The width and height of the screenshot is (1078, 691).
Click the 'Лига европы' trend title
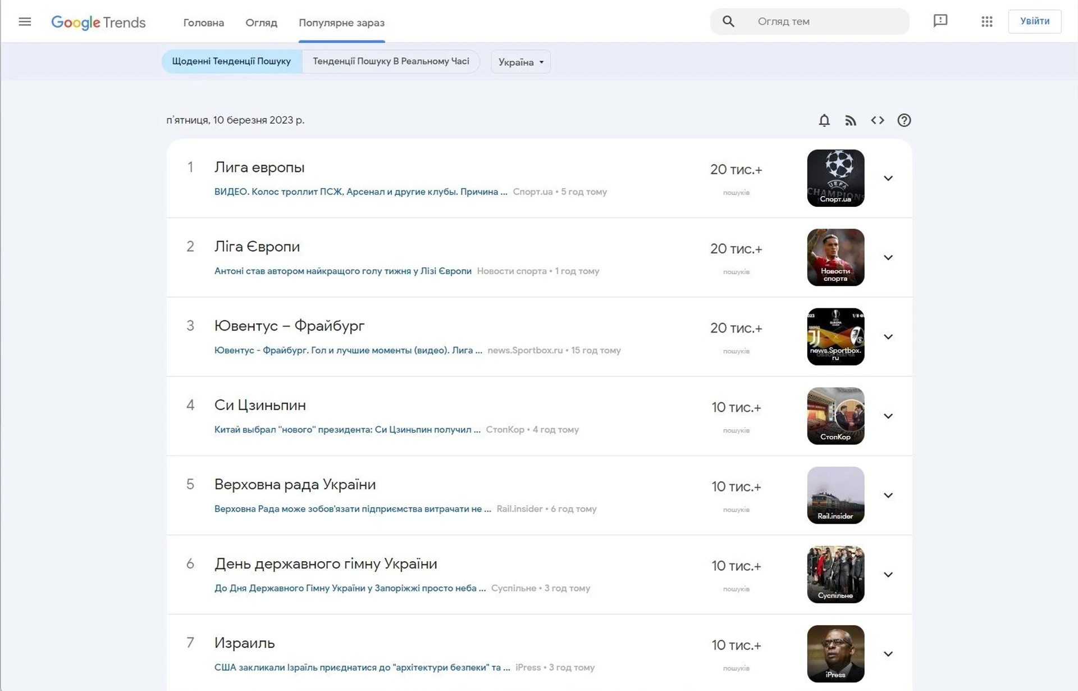[259, 167]
